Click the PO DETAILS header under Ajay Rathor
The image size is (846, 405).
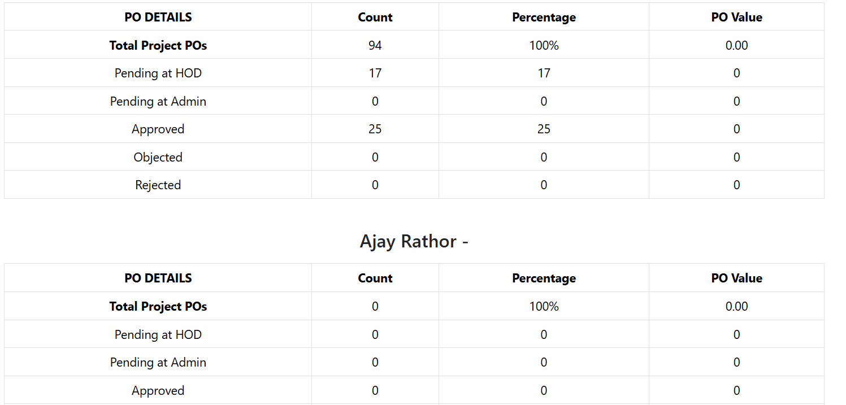coord(158,278)
